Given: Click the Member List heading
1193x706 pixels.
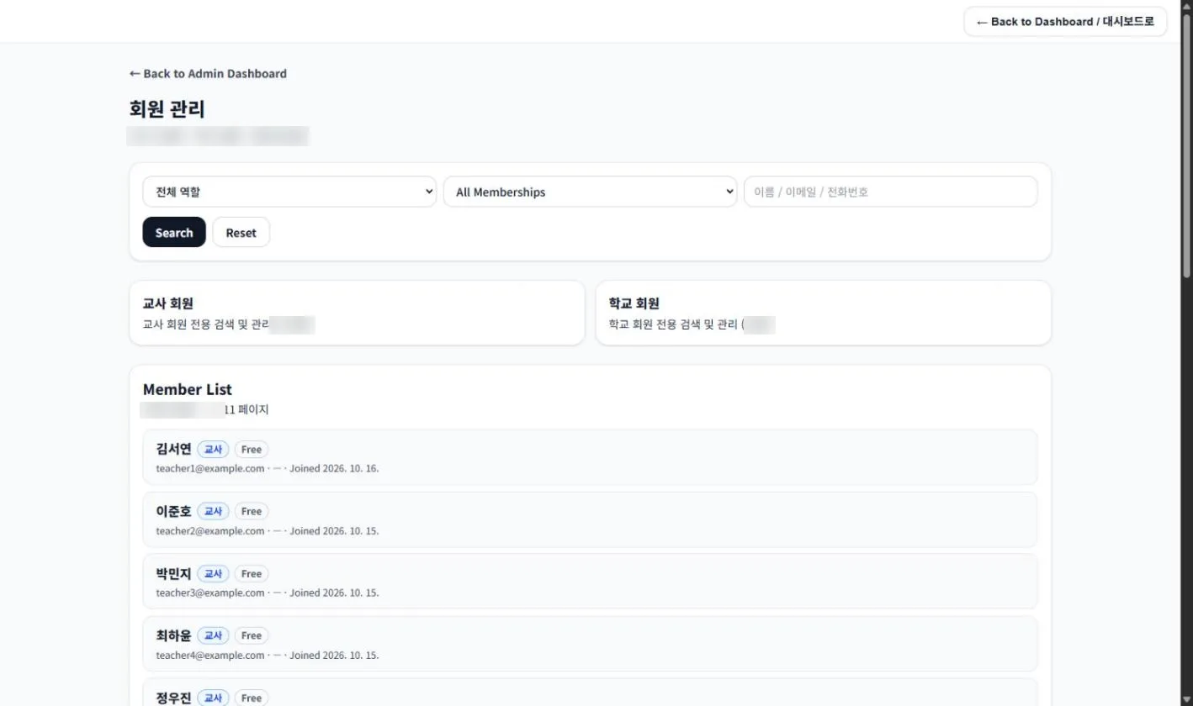Looking at the screenshot, I should 188,390.
